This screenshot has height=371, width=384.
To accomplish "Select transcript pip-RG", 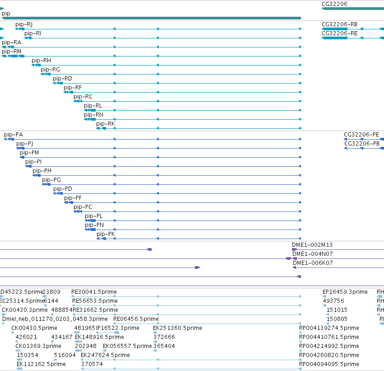I will 50,70.
